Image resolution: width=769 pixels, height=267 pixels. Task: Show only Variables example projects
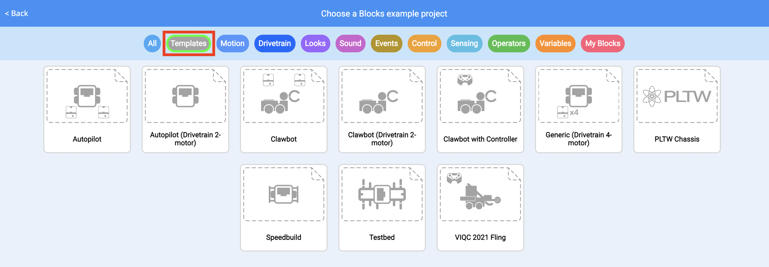tap(555, 43)
